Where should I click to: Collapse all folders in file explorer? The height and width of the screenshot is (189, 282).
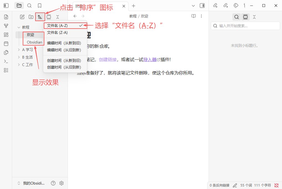(58, 17)
